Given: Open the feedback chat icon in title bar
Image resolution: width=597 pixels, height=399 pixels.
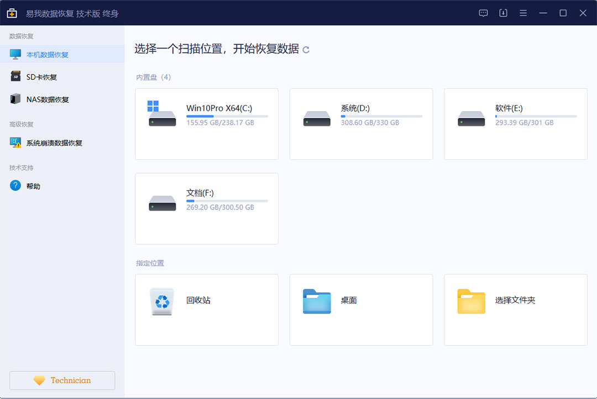Looking at the screenshot, I should pos(483,13).
